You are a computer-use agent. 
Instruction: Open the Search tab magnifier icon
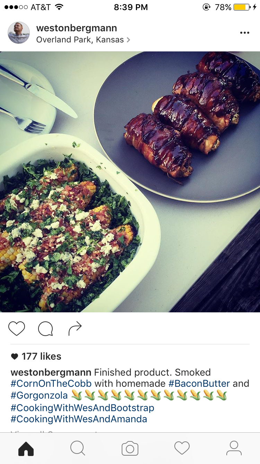coord(78,448)
